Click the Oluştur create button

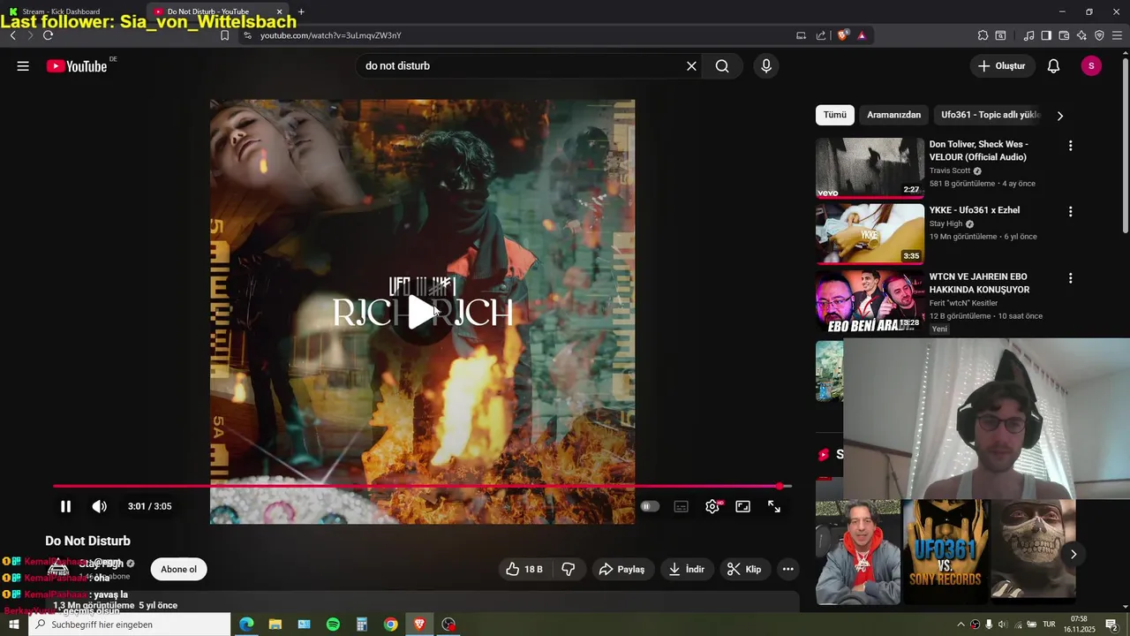pyautogui.click(x=1002, y=66)
